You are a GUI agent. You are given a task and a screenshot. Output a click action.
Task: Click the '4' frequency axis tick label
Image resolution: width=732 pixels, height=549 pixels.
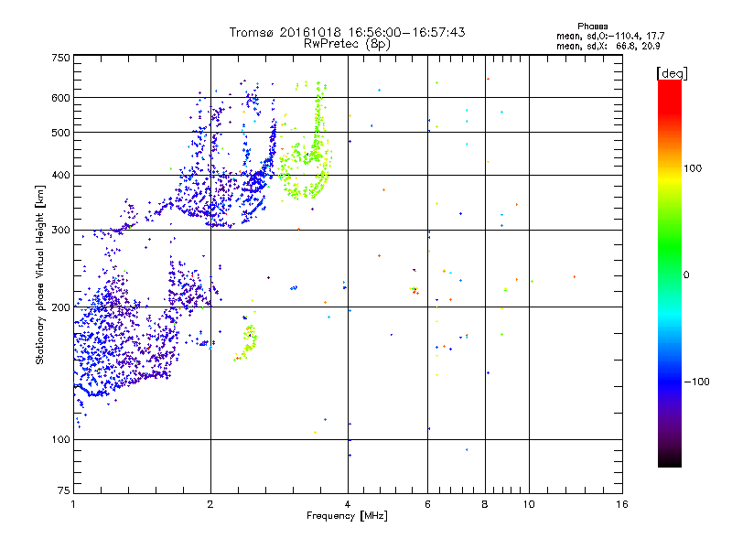pyautogui.click(x=348, y=504)
